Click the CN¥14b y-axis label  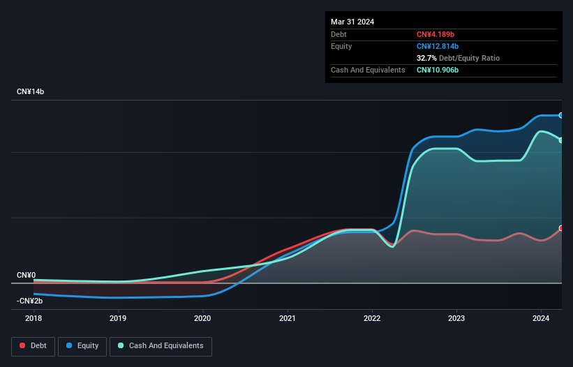(30, 91)
